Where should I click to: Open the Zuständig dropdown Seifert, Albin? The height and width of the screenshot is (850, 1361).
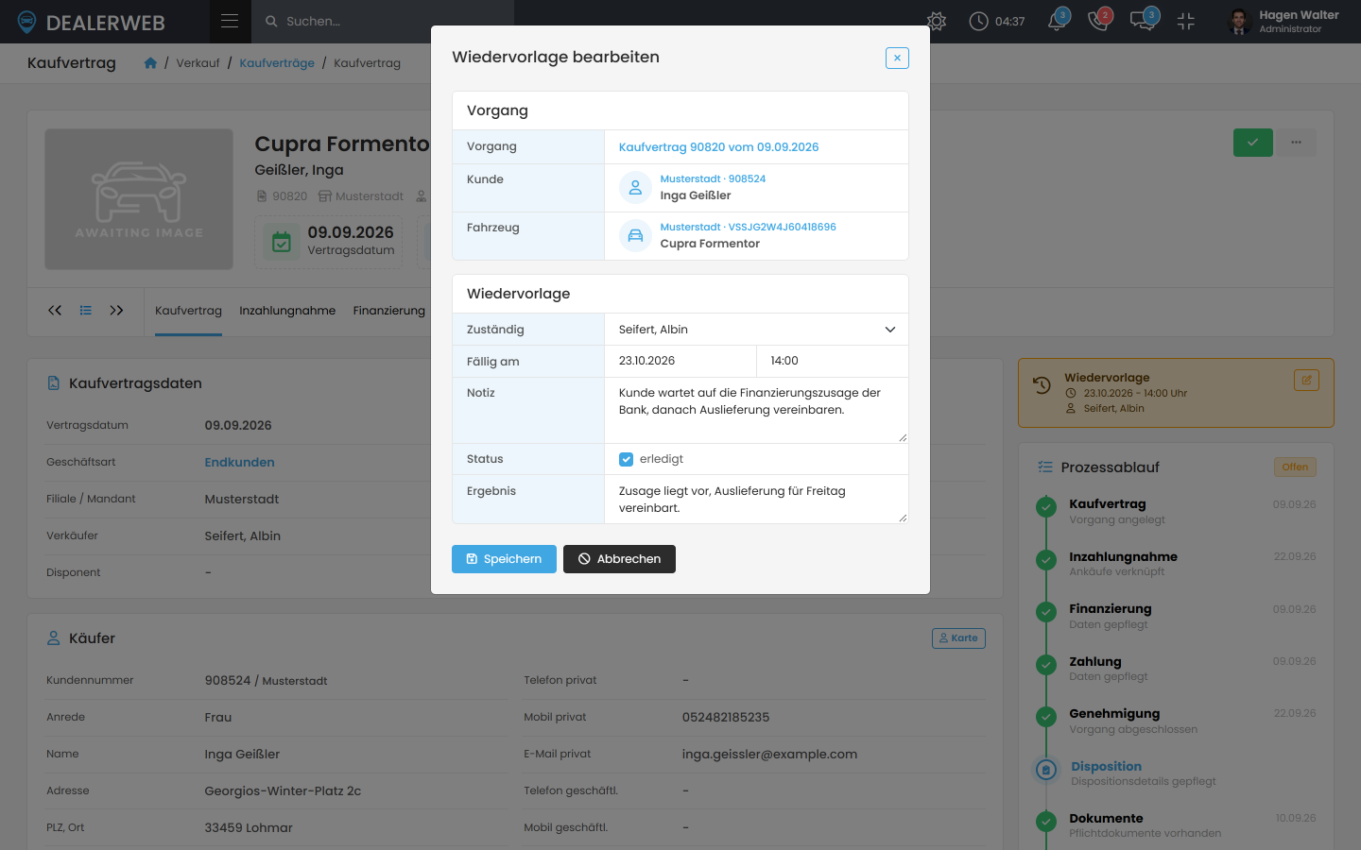(x=756, y=330)
